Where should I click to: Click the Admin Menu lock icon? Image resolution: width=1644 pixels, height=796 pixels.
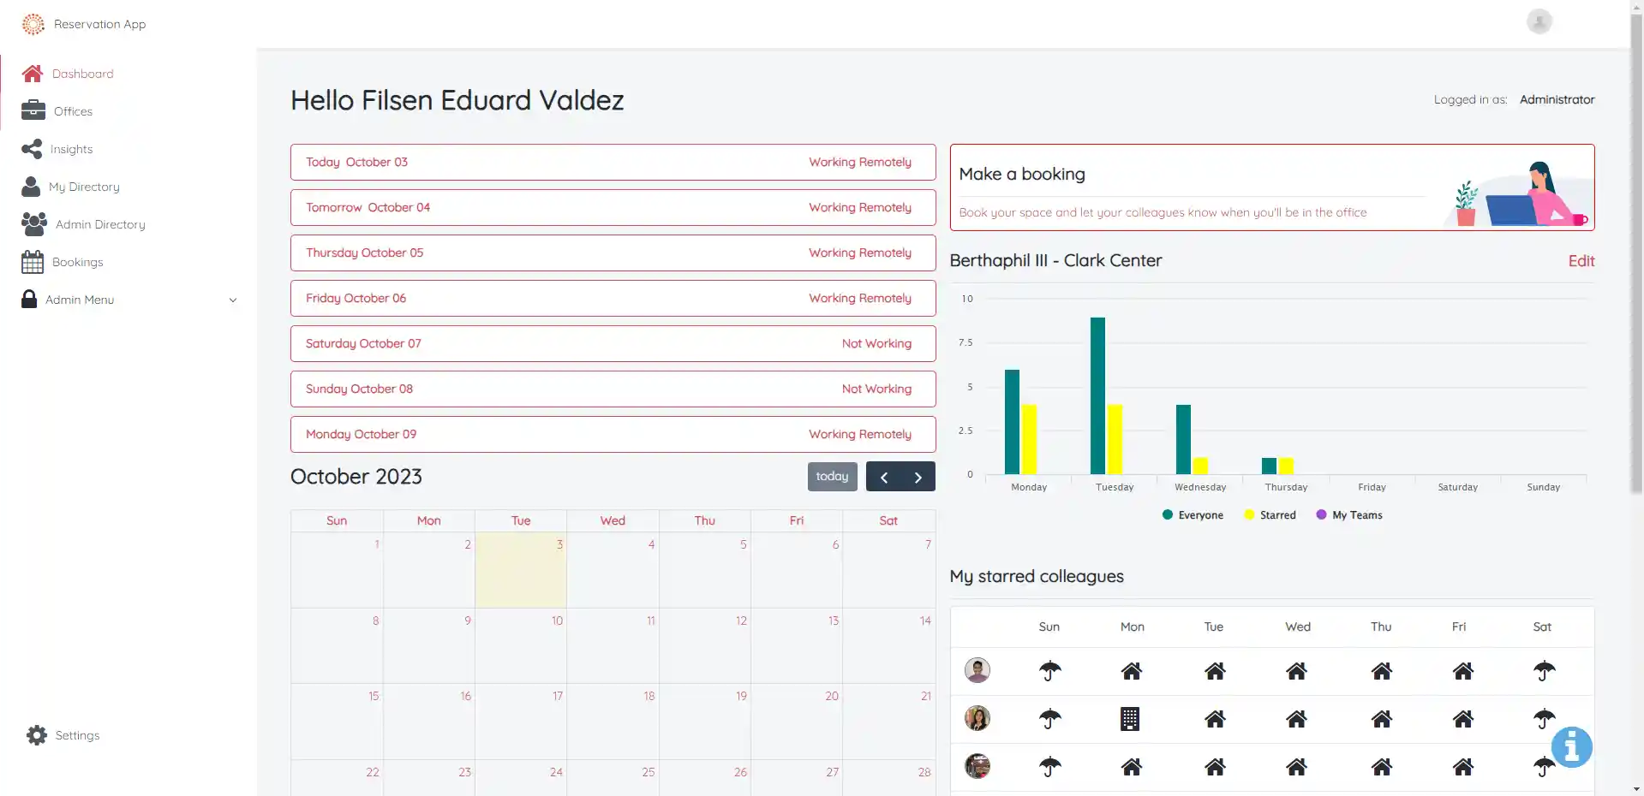(29, 299)
